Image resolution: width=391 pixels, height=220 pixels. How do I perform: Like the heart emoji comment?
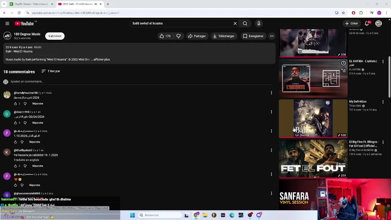coord(15,185)
